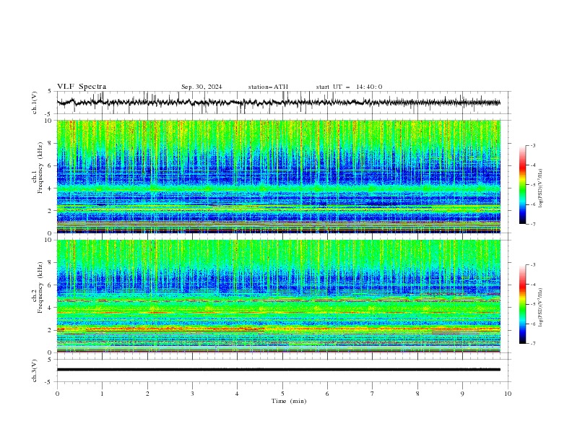
Task: Click the ch.1 color scale "-3" label
Action: [x=532, y=145]
